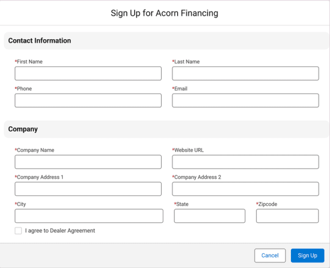Screen dimensions: 330x268
Task: Focus the Company Name input box
Action: 88,162
